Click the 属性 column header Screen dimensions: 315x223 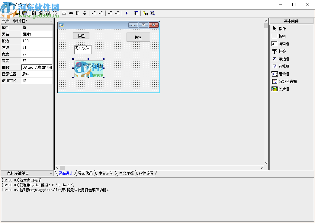pos(11,27)
